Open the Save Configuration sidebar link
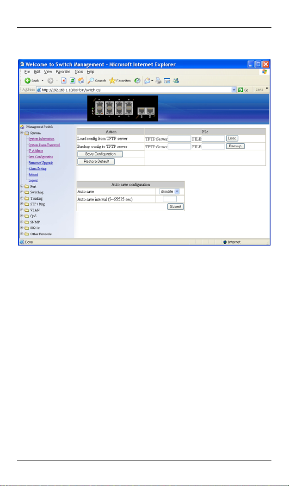The width and height of the screenshot is (289, 486). pos(41,157)
